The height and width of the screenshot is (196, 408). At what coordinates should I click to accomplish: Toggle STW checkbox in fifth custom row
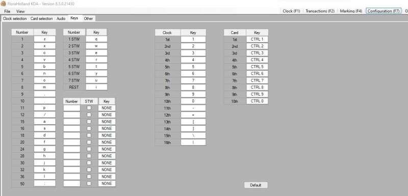pyautogui.click(x=89, y=135)
